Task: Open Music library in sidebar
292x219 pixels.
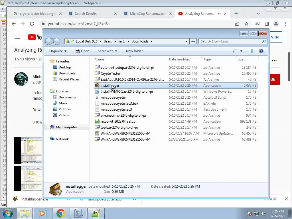Action: pyautogui.click(x=63, y=103)
